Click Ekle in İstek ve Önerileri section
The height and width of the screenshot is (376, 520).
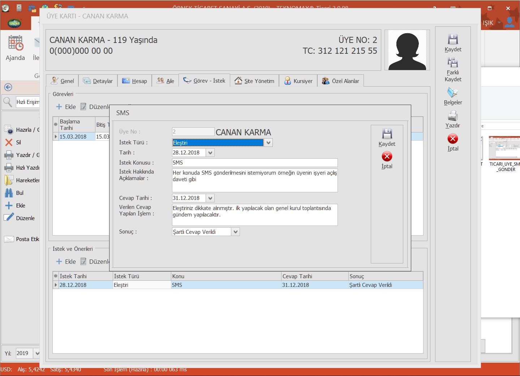coord(66,262)
